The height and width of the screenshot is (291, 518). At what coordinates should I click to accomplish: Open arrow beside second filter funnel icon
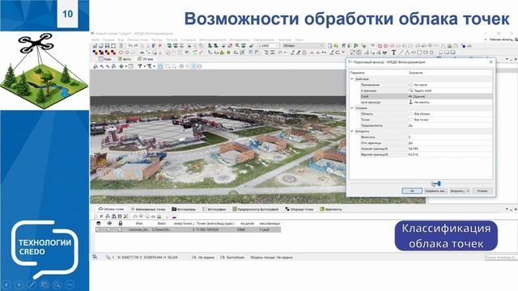(x=154, y=66)
